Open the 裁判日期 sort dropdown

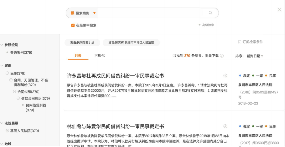coord(255,56)
